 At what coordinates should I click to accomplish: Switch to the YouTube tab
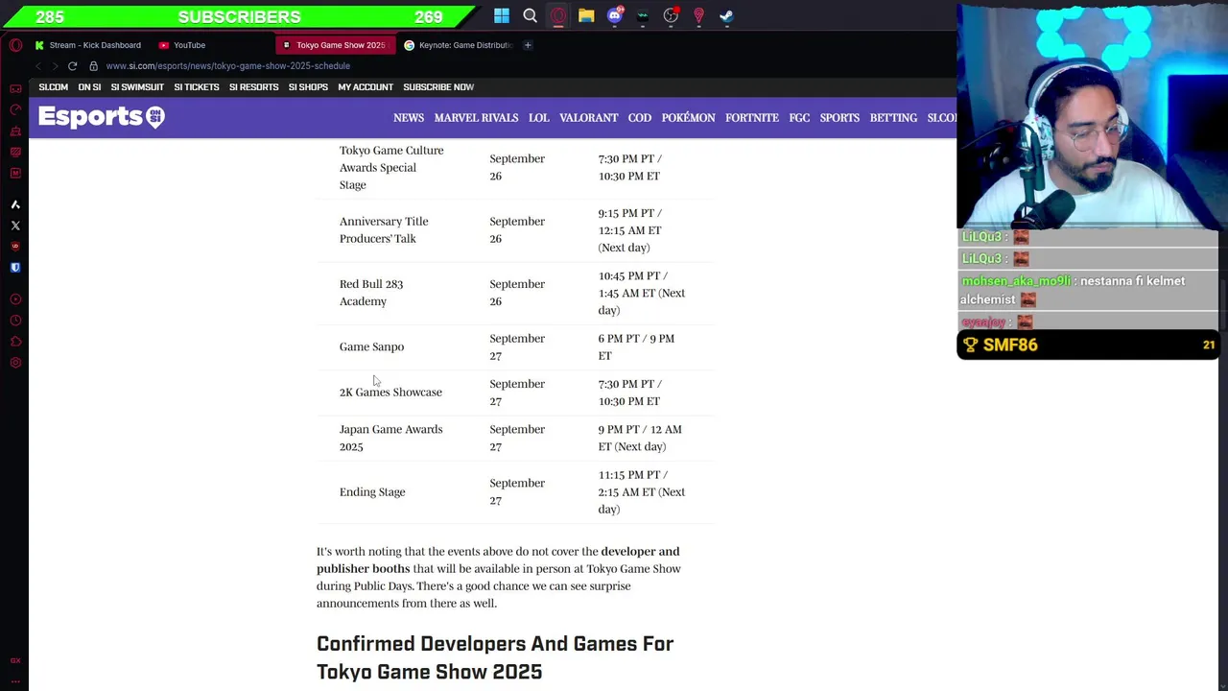tap(182, 45)
